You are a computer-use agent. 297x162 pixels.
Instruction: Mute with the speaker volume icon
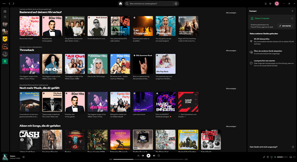(275, 157)
